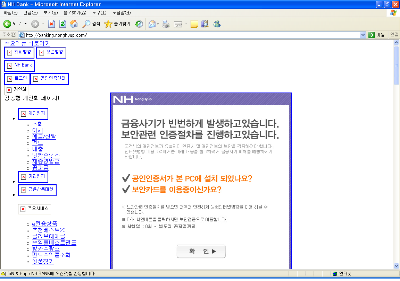This screenshot has width=400, height=281.
Task: Open the Forward button history dropdown
Action: click(x=43, y=24)
